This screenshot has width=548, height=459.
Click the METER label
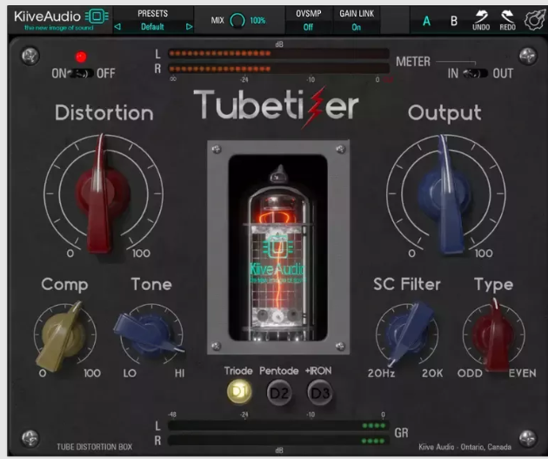413,62
